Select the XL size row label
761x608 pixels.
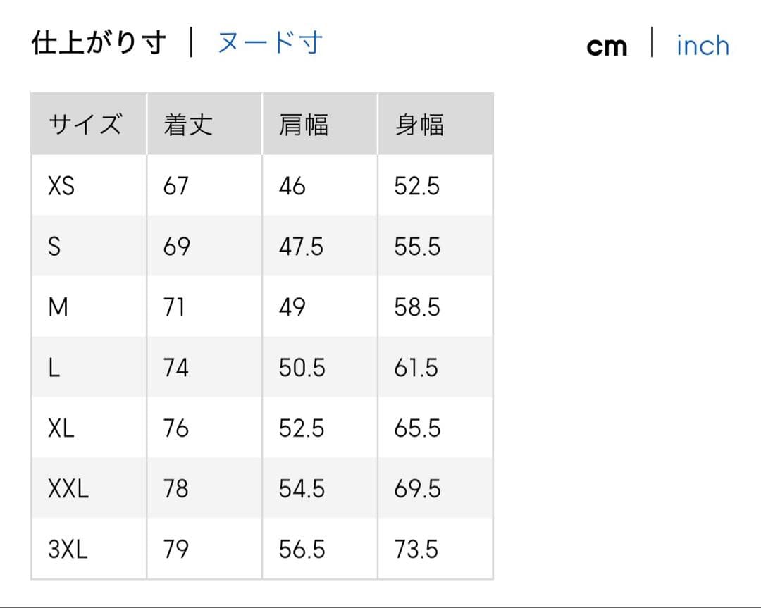click(x=61, y=428)
